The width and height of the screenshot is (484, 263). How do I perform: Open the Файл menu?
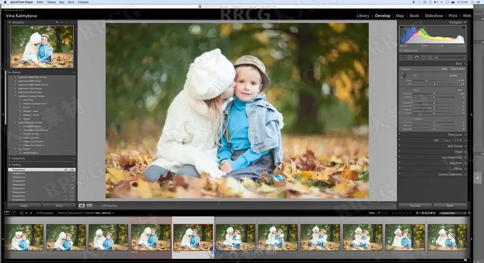coord(40,2)
